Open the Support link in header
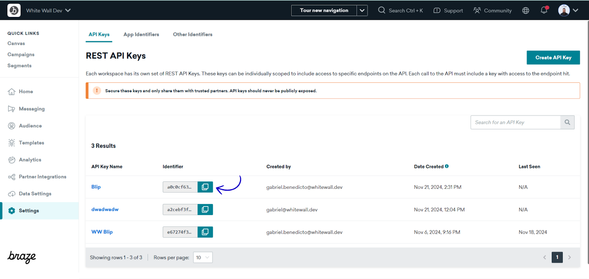 (448, 10)
